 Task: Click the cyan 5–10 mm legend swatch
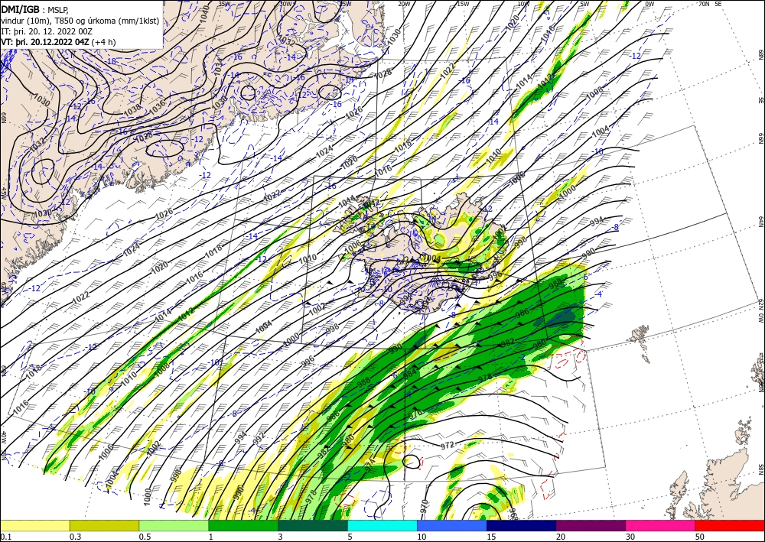click(x=382, y=525)
